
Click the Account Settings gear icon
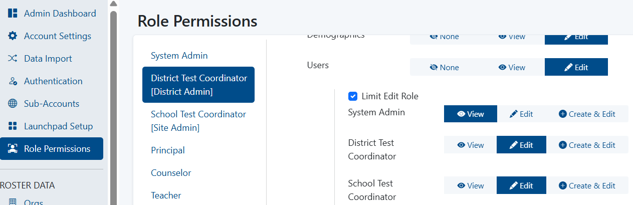coord(13,36)
